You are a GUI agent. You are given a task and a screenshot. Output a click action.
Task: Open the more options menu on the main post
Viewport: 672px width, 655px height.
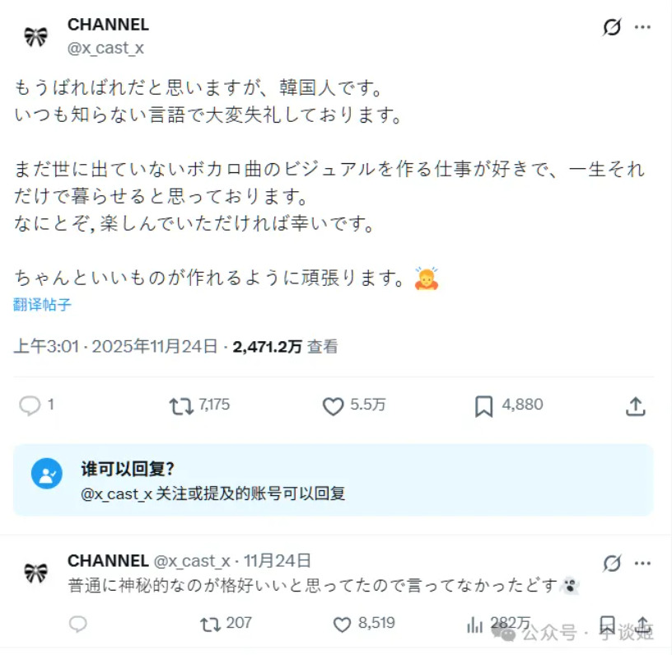[x=643, y=28]
